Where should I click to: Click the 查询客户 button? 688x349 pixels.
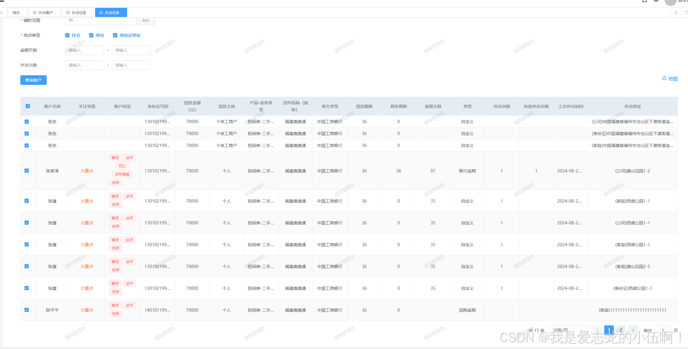coord(34,80)
